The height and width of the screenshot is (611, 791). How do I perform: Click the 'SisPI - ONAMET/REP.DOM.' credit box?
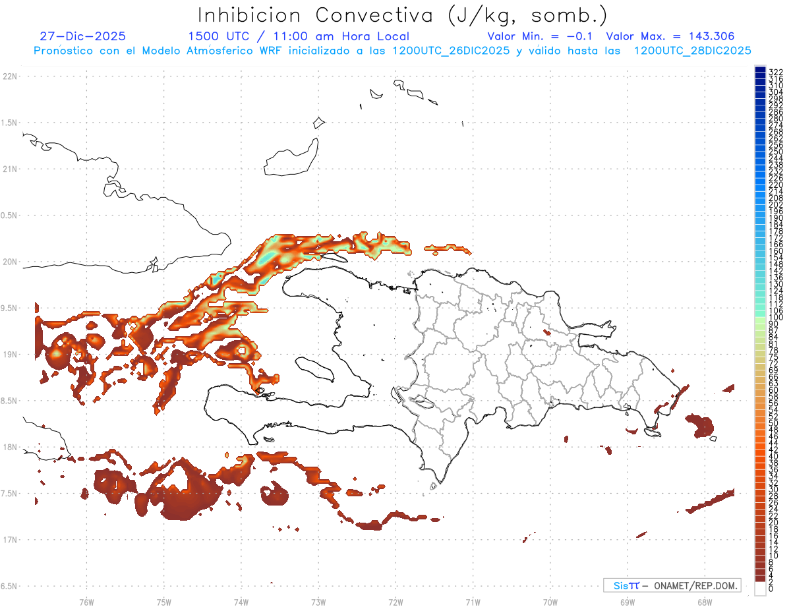[672, 585]
